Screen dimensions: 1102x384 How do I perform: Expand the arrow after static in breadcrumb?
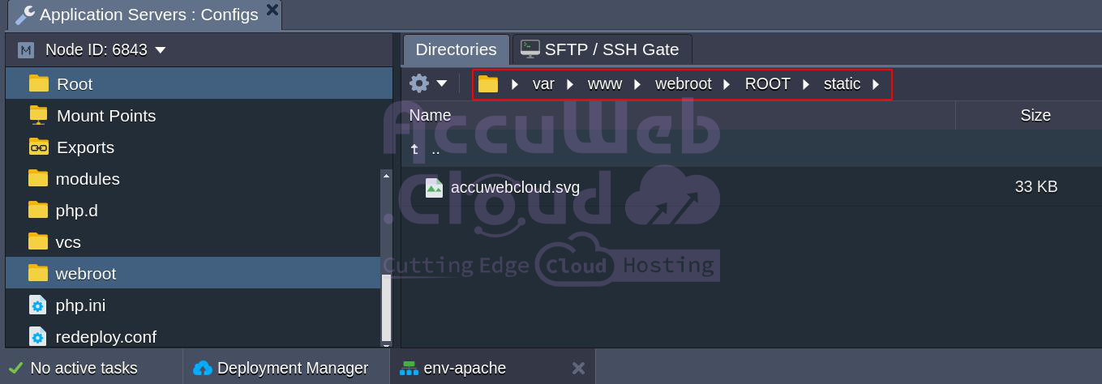876,84
